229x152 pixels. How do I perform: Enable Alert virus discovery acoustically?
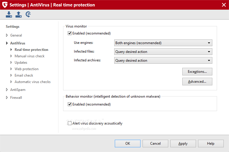[x=70, y=123]
